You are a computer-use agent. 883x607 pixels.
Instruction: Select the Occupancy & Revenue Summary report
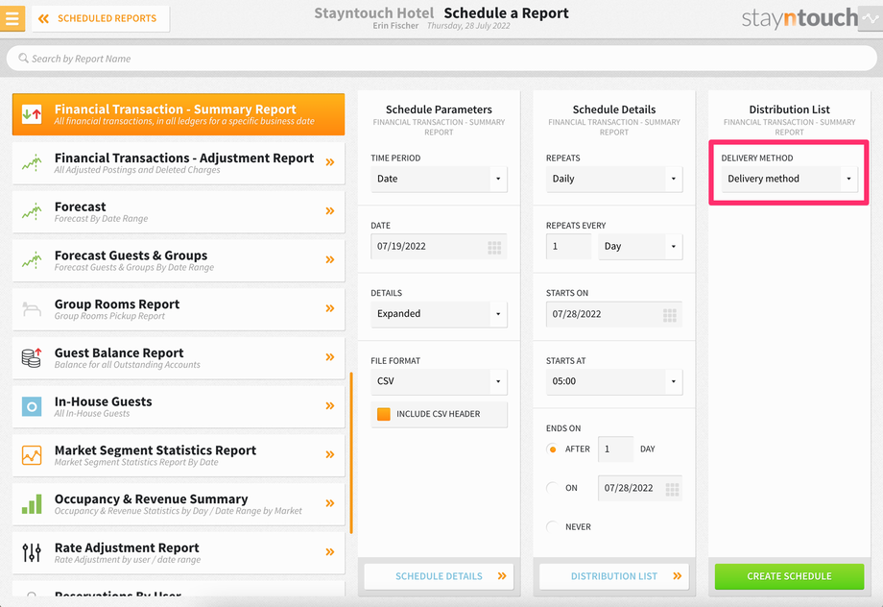pyautogui.click(x=179, y=504)
